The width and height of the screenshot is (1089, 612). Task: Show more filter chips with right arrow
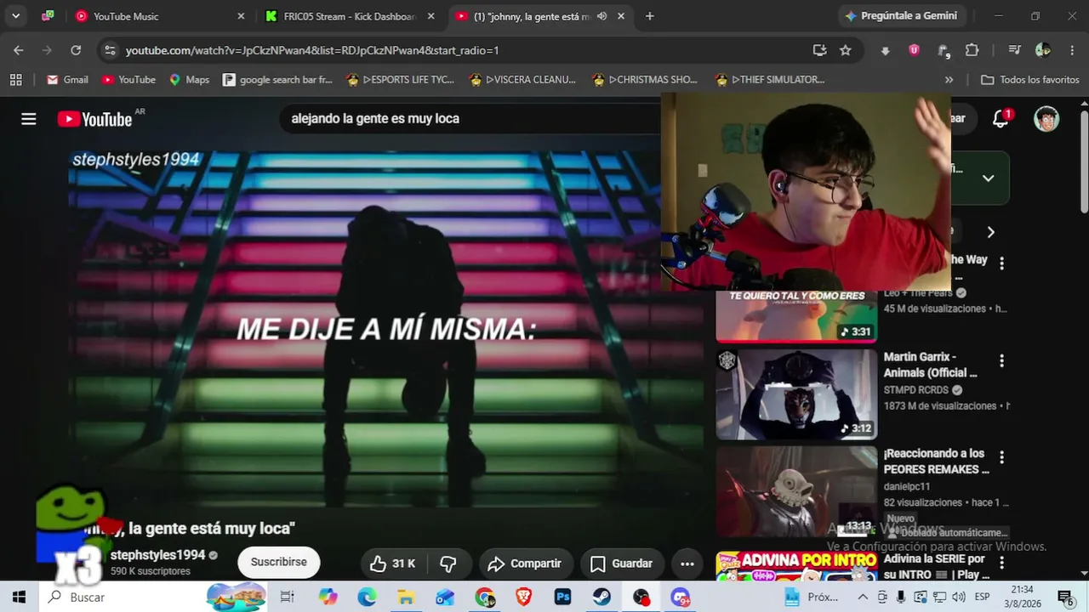990,232
